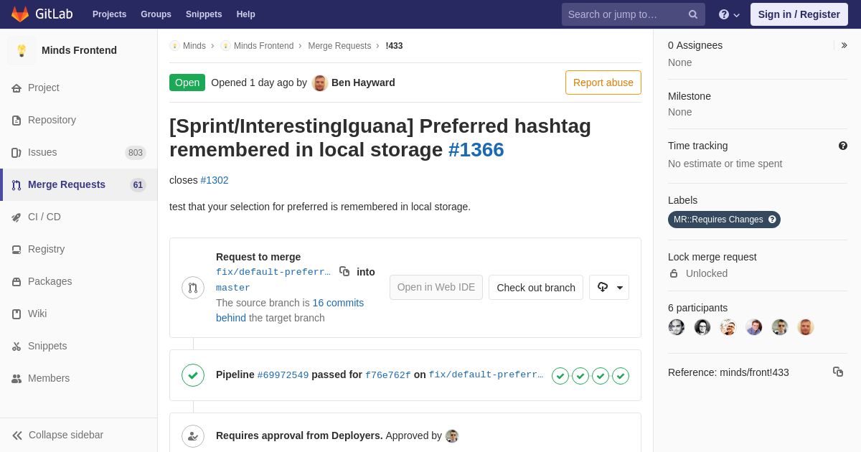Open the Groups menu

[x=156, y=14]
